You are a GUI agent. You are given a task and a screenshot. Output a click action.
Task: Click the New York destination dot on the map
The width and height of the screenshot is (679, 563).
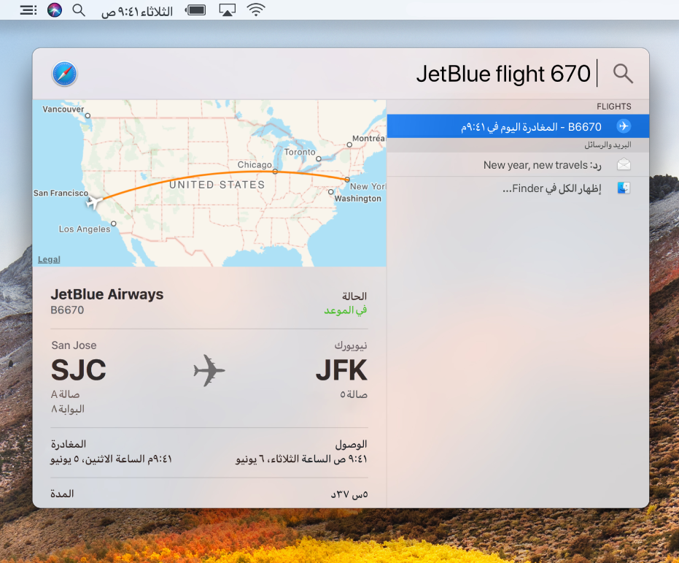347,180
